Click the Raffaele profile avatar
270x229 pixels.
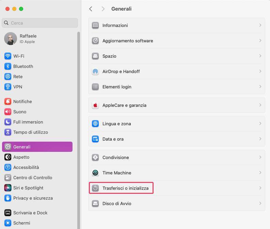pyautogui.click(x=11, y=39)
